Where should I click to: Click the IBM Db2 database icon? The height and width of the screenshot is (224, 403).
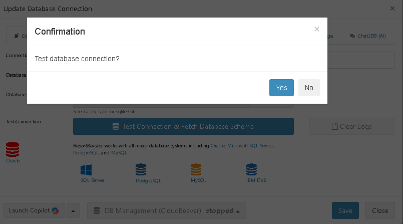[x=251, y=169]
